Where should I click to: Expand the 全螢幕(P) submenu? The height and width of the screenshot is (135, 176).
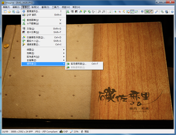43,60
